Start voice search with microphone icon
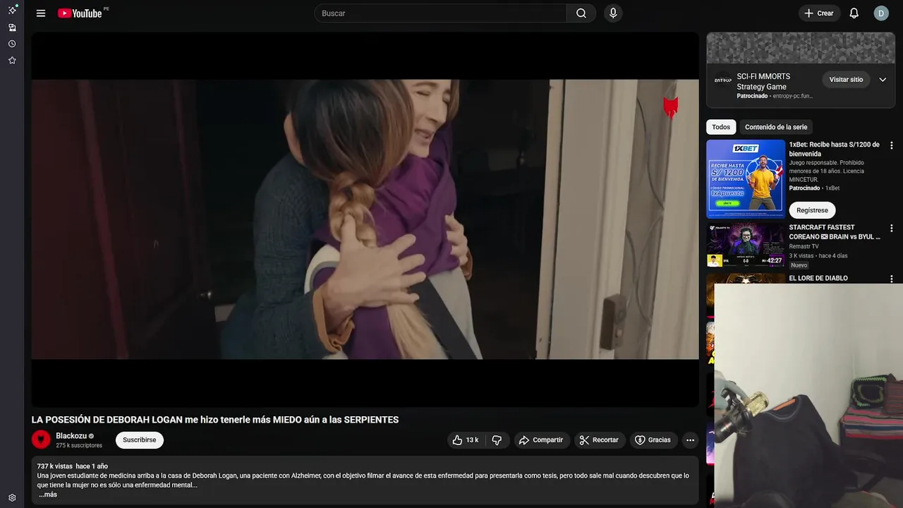This screenshot has width=903, height=508. [x=613, y=13]
